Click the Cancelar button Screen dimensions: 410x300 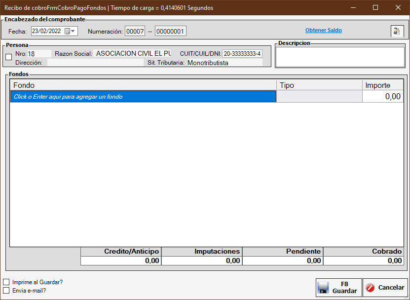(385, 288)
